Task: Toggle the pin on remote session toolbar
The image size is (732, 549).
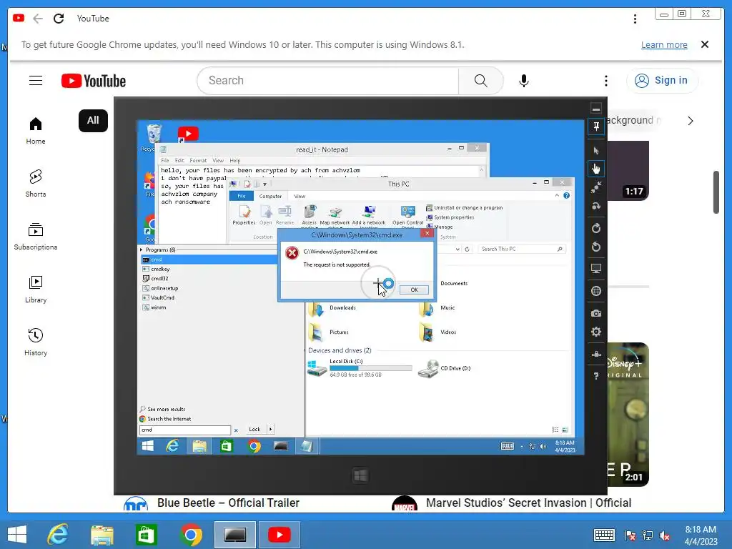Action: [596, 126]
